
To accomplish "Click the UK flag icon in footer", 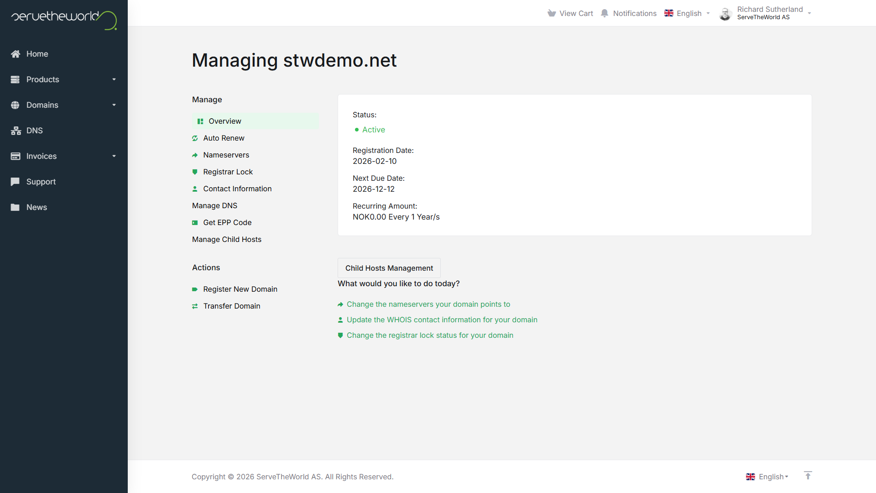I will click(x=751, y=477).
